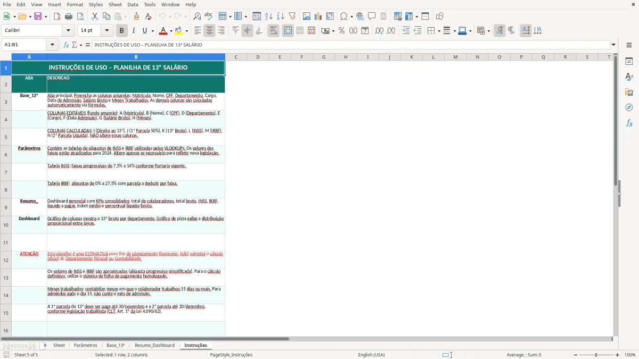Add a decimal place
Screen dimensions: 639x359
tap(379, 31)
